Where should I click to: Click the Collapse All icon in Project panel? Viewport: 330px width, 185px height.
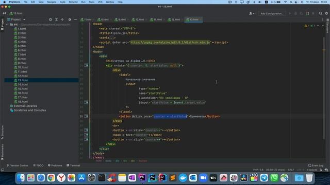(62, 20)
